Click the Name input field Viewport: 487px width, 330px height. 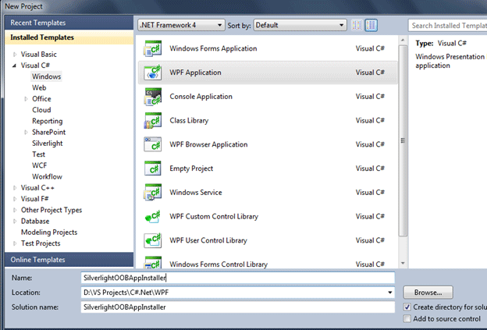coord(237,278)
